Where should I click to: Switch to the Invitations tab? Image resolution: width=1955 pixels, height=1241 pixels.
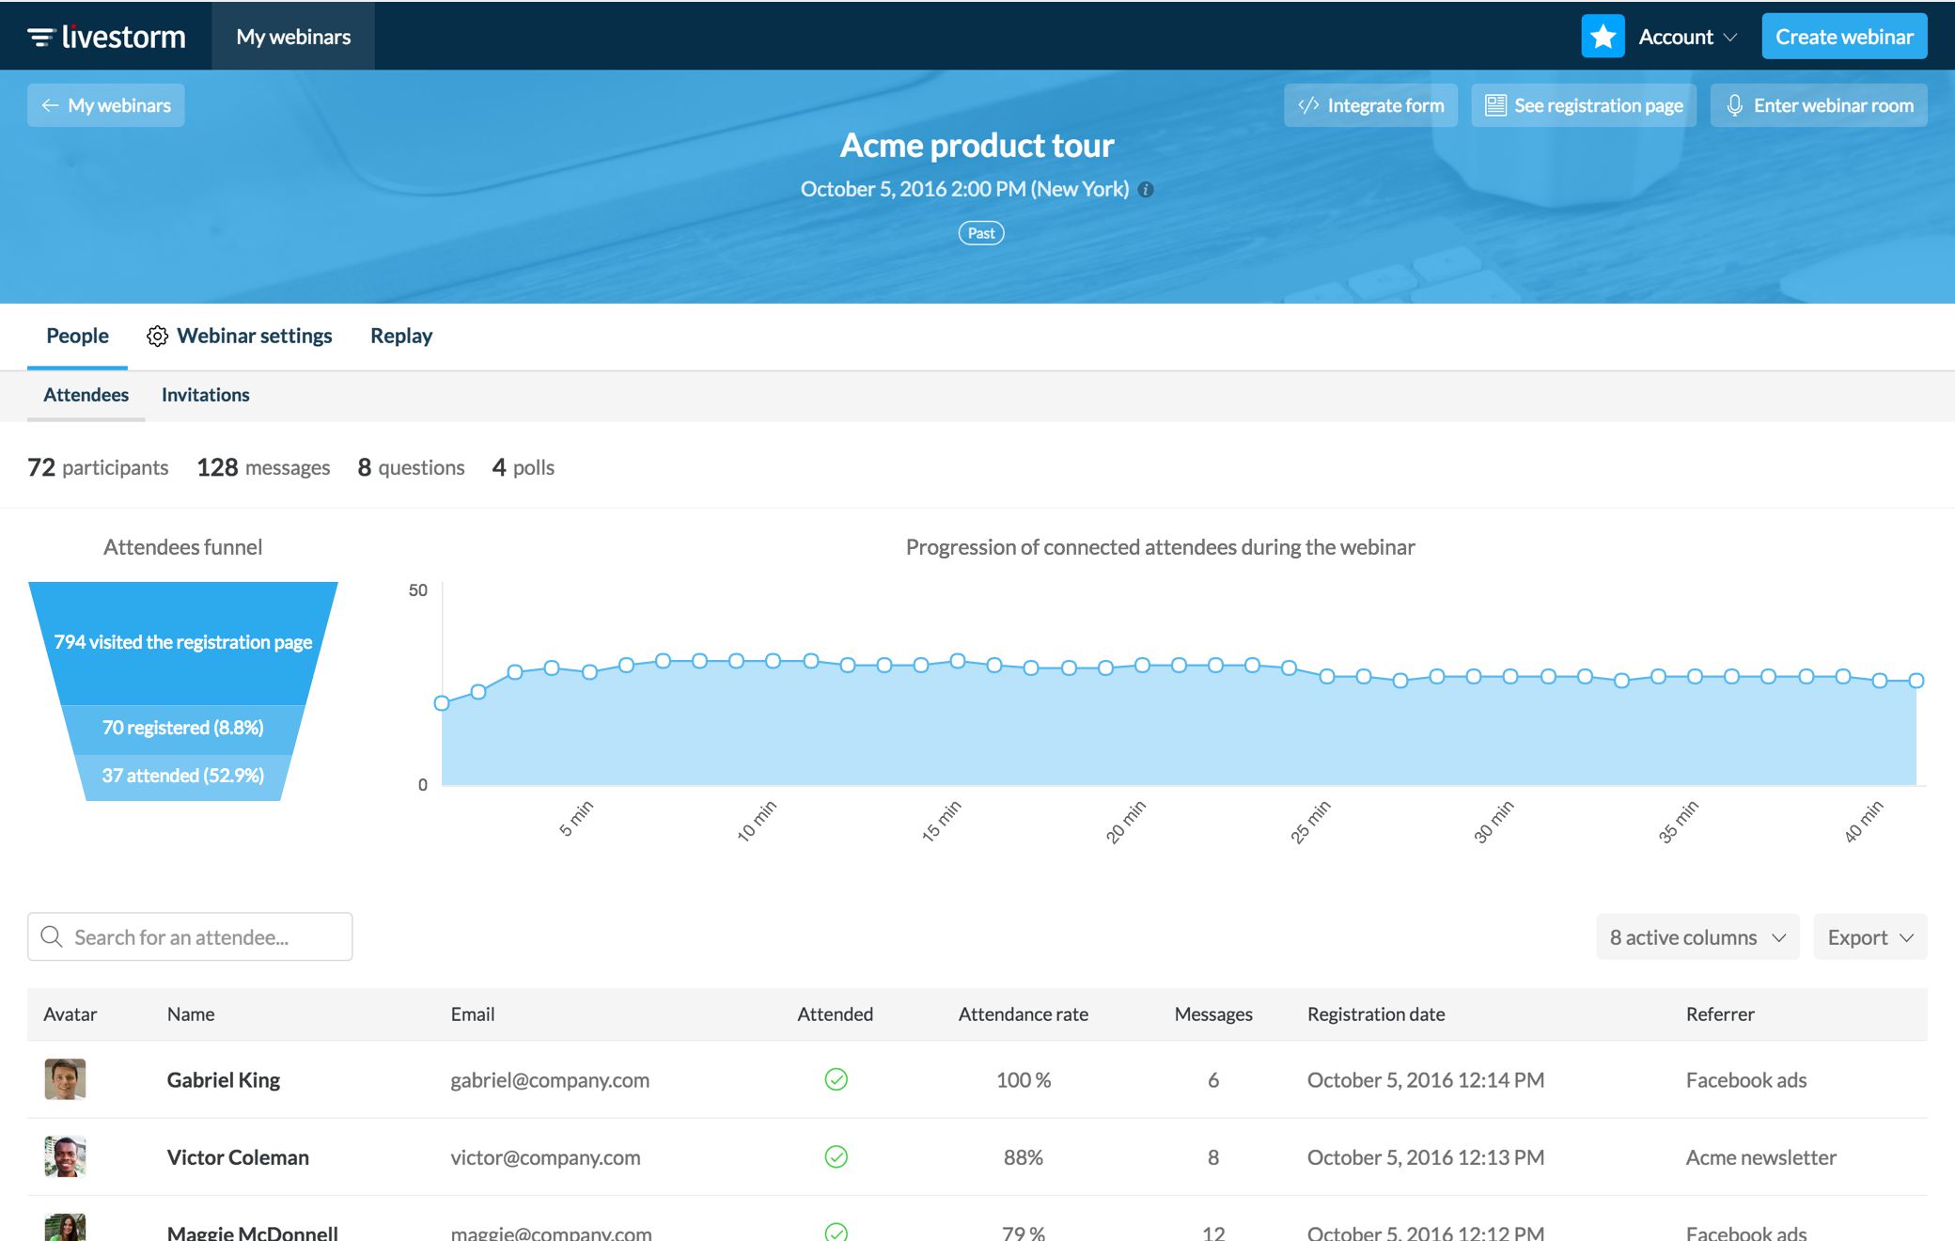[x=205, y=394]
